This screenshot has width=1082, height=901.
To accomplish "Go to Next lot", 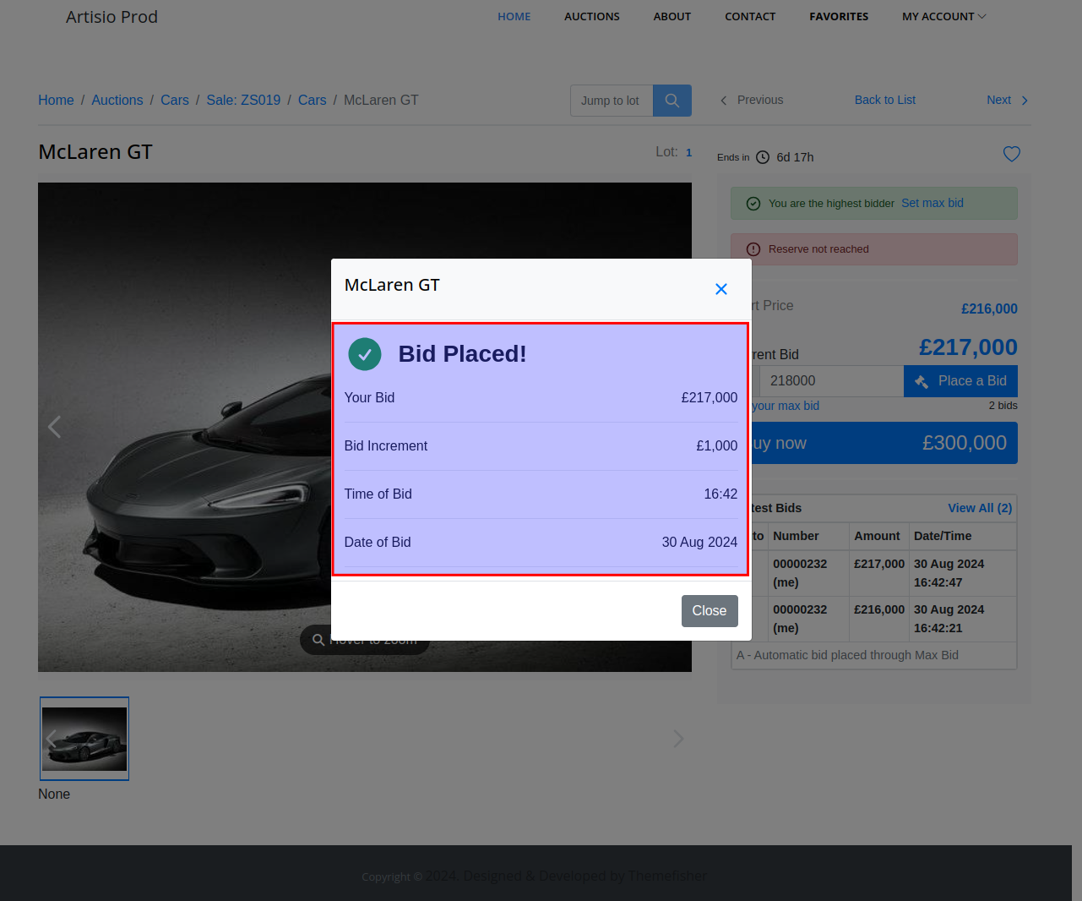I will click(1006, 100).
